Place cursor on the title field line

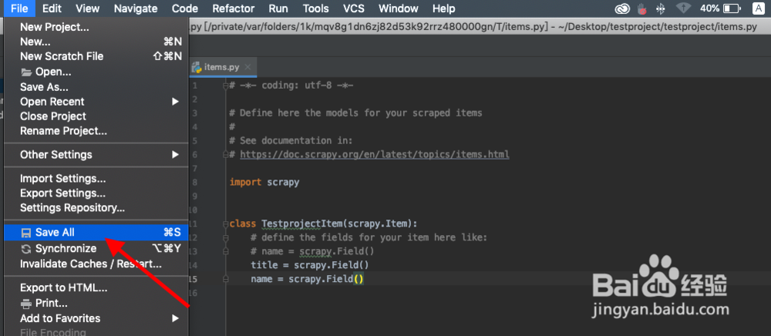pos(310,265)
